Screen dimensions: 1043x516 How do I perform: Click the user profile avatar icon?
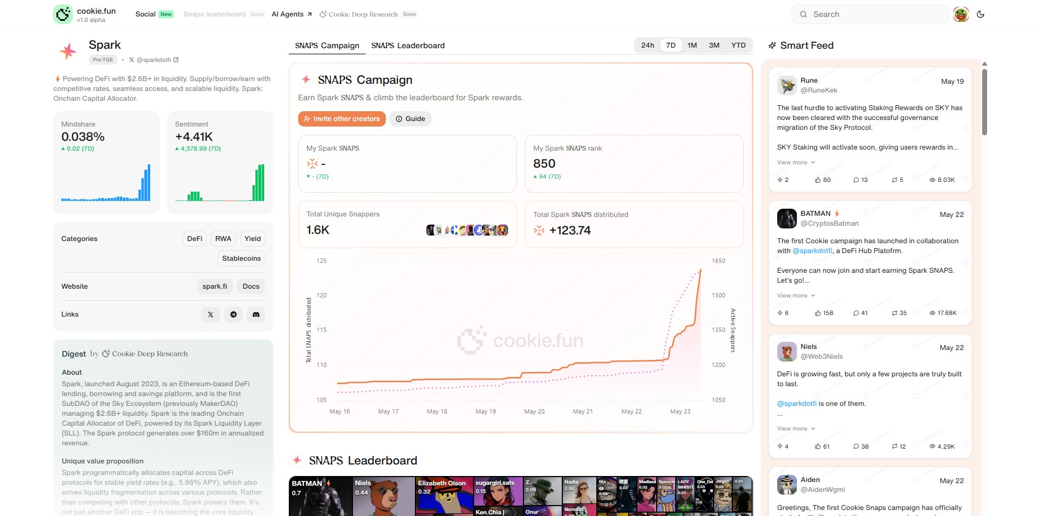click(x=960, y=14)
